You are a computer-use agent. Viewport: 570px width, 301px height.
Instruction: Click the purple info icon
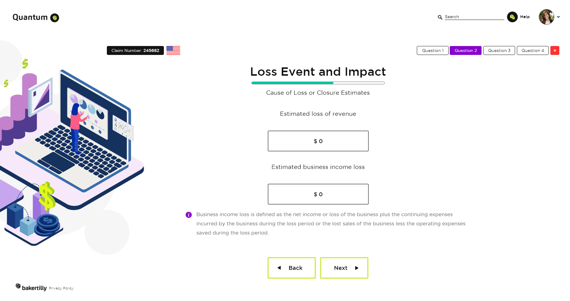pos(189,215)
